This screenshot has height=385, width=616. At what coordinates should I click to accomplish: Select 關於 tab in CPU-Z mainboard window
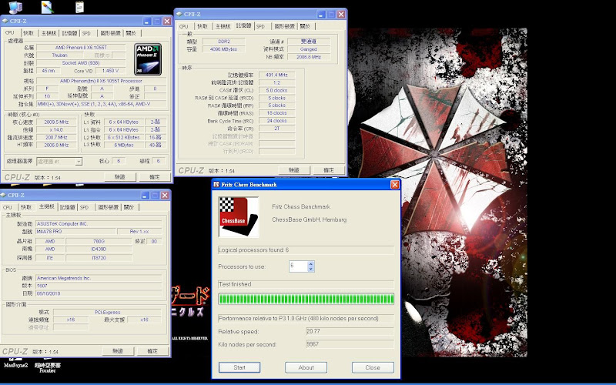click(x=129, y=207)
